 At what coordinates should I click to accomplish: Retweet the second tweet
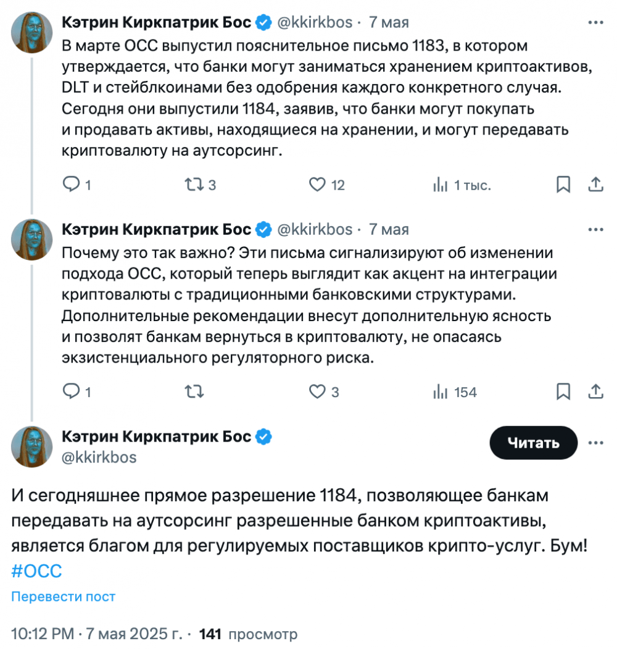[x=194, y=391]
